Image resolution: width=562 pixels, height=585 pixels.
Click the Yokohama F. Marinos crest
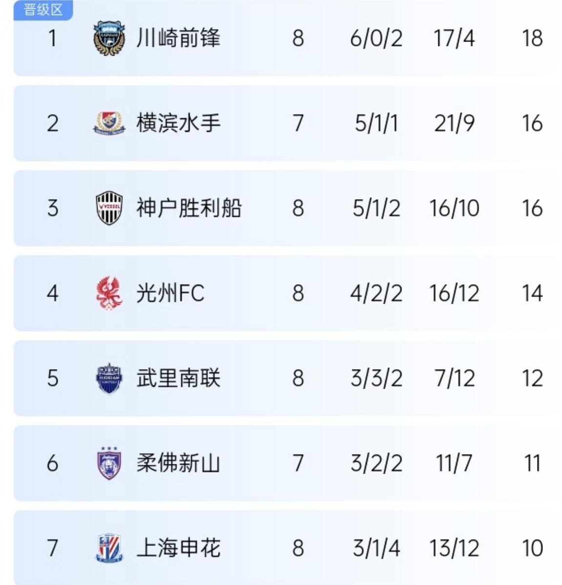[x=108, y=123]
